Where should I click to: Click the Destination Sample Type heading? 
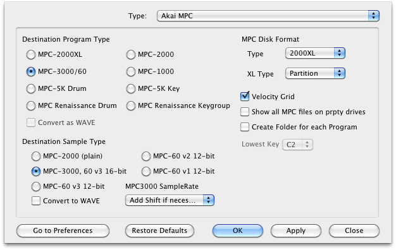pyautogui.click(x=64, y=141)
